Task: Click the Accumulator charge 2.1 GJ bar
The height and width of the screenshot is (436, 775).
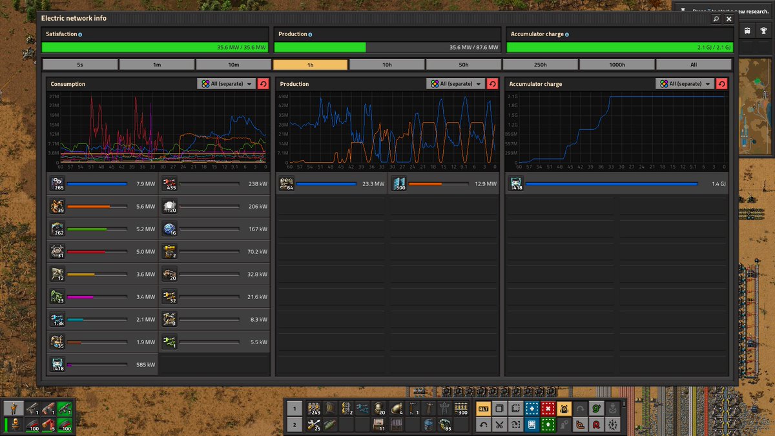Action: 620,47
